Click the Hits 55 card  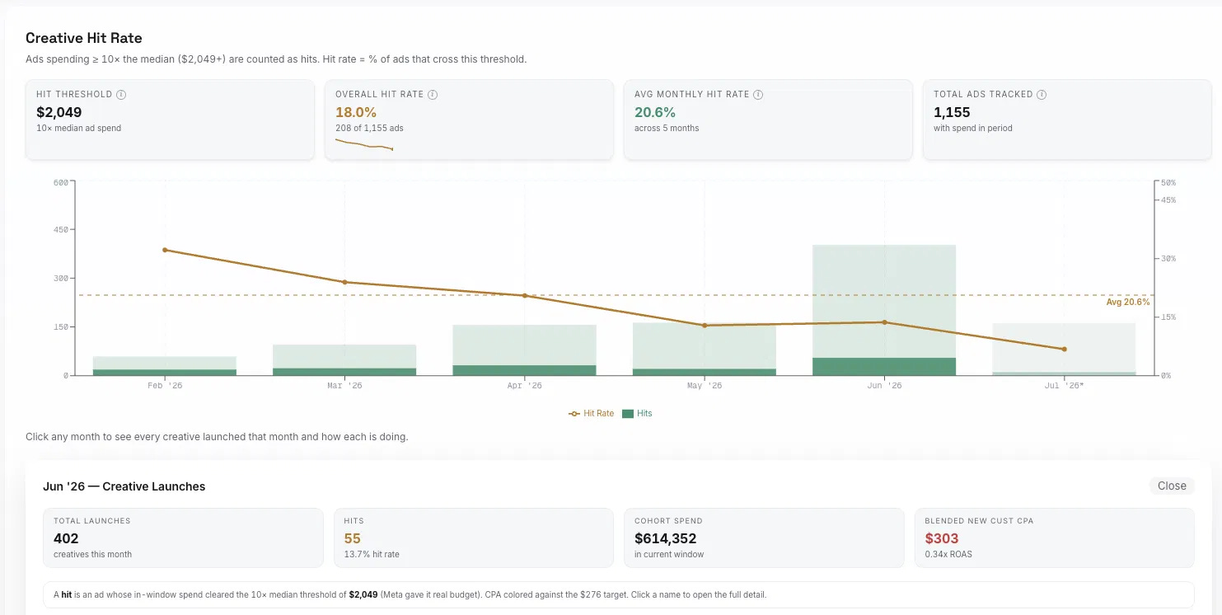coord(474,538)
